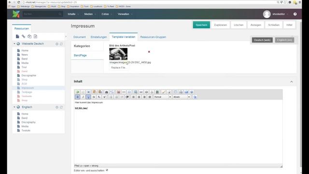
Task: Switch to Englisch (en) context
Action: click(x=284, y=40)
